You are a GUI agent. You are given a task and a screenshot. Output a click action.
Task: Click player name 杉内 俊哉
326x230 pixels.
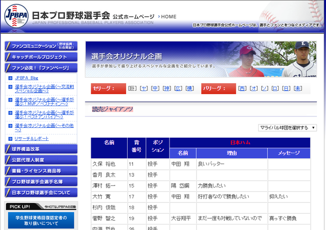pyautogui.click(x=104, y=208)
